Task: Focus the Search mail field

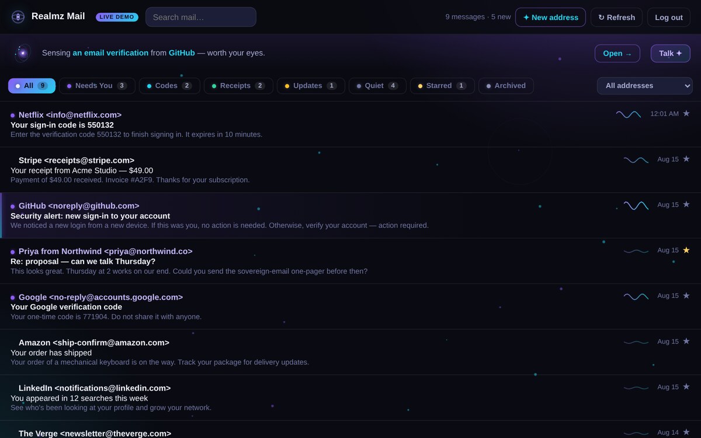Action: (x=201, y=18)
